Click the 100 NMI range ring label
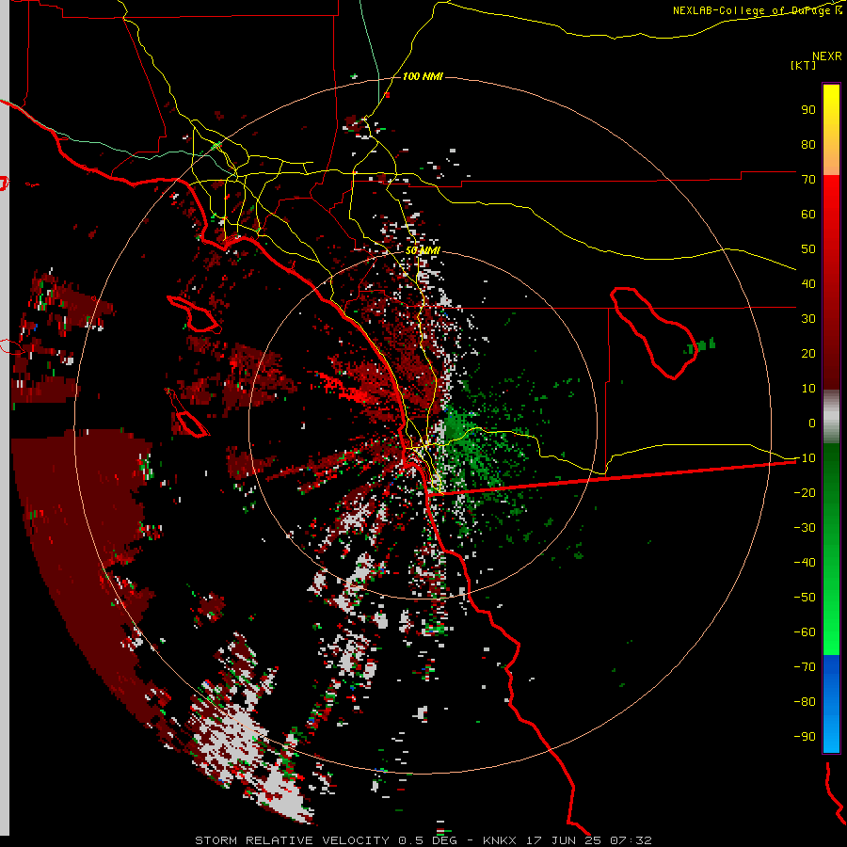The image size is (847, 847). pos(423,76)
